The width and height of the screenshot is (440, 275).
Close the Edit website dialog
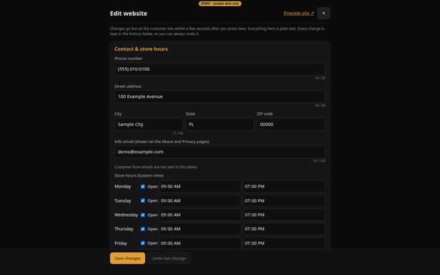(323, 13)
